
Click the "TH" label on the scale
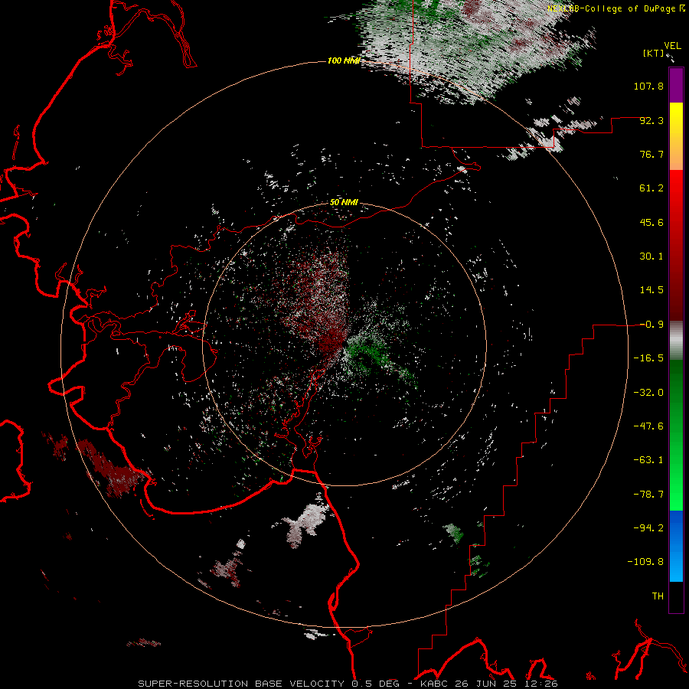[658, 596]
